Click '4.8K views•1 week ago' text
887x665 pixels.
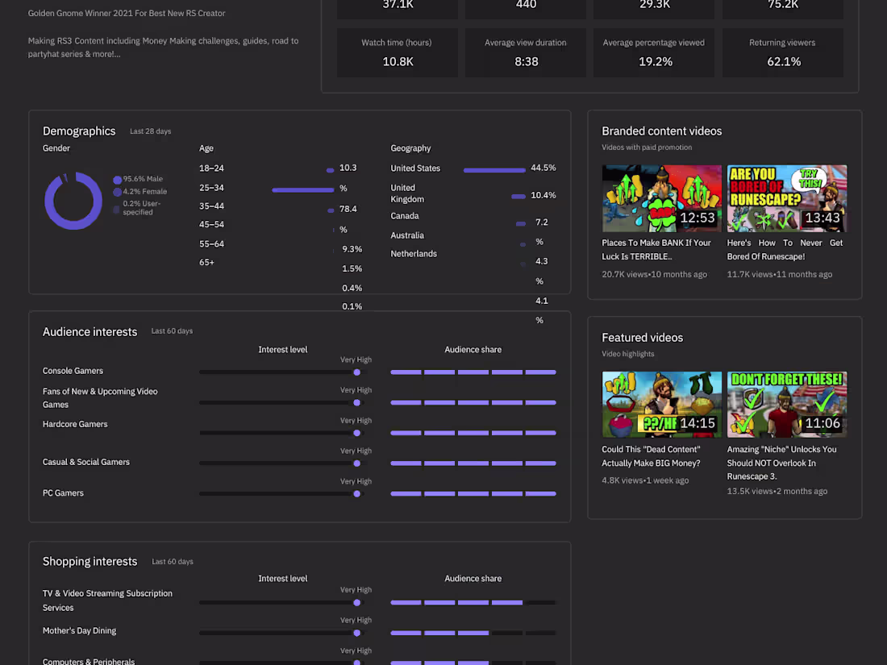tap(645, 480)
